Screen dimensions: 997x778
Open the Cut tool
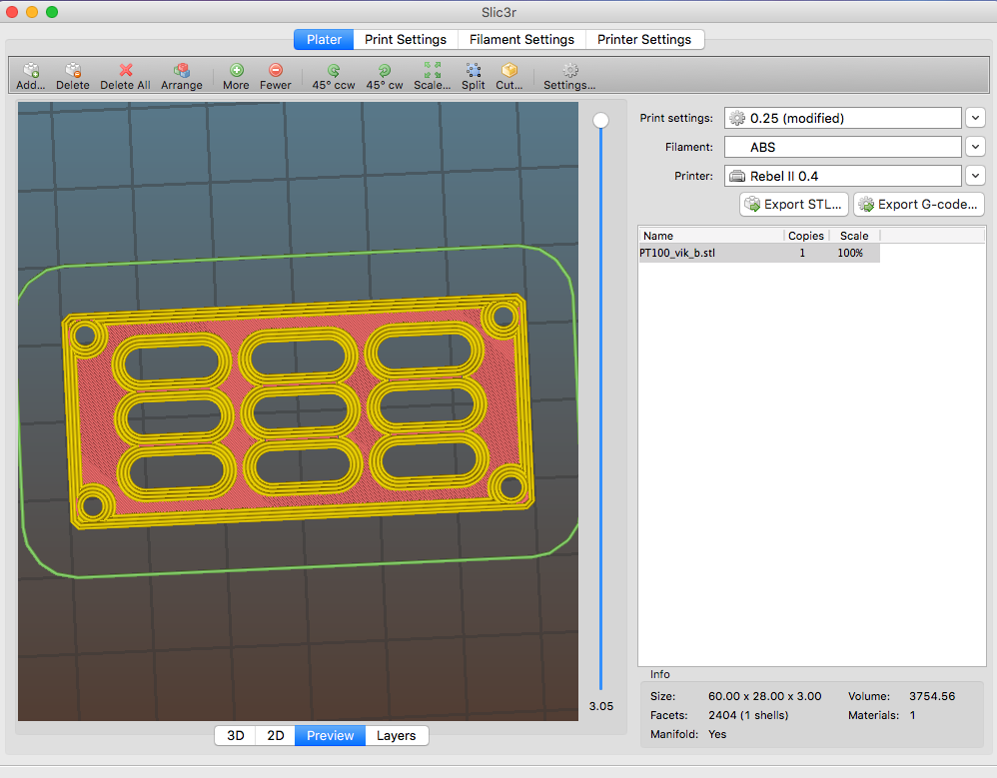pos(508,71)
